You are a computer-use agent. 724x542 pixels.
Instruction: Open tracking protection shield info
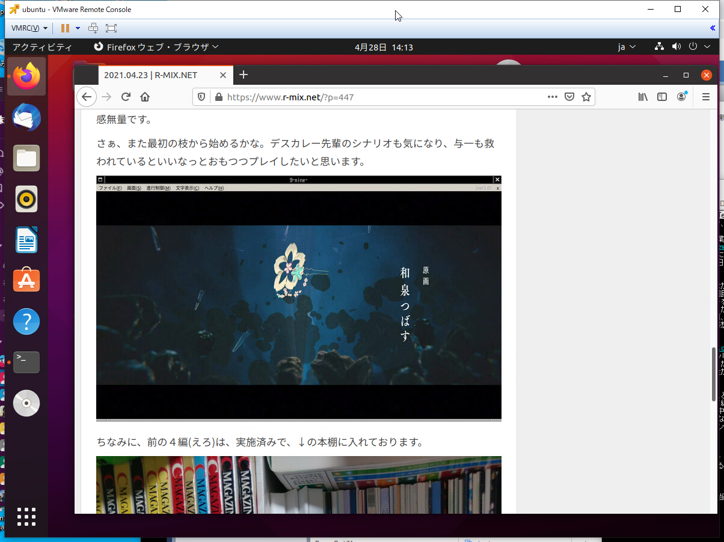pyautogui.click(x=202, y=97)
